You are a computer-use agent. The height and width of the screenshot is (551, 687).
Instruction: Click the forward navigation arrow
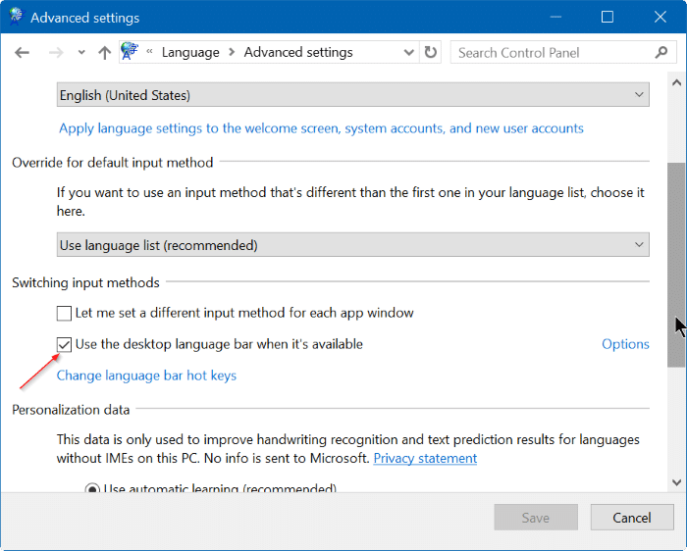point(56,53)
